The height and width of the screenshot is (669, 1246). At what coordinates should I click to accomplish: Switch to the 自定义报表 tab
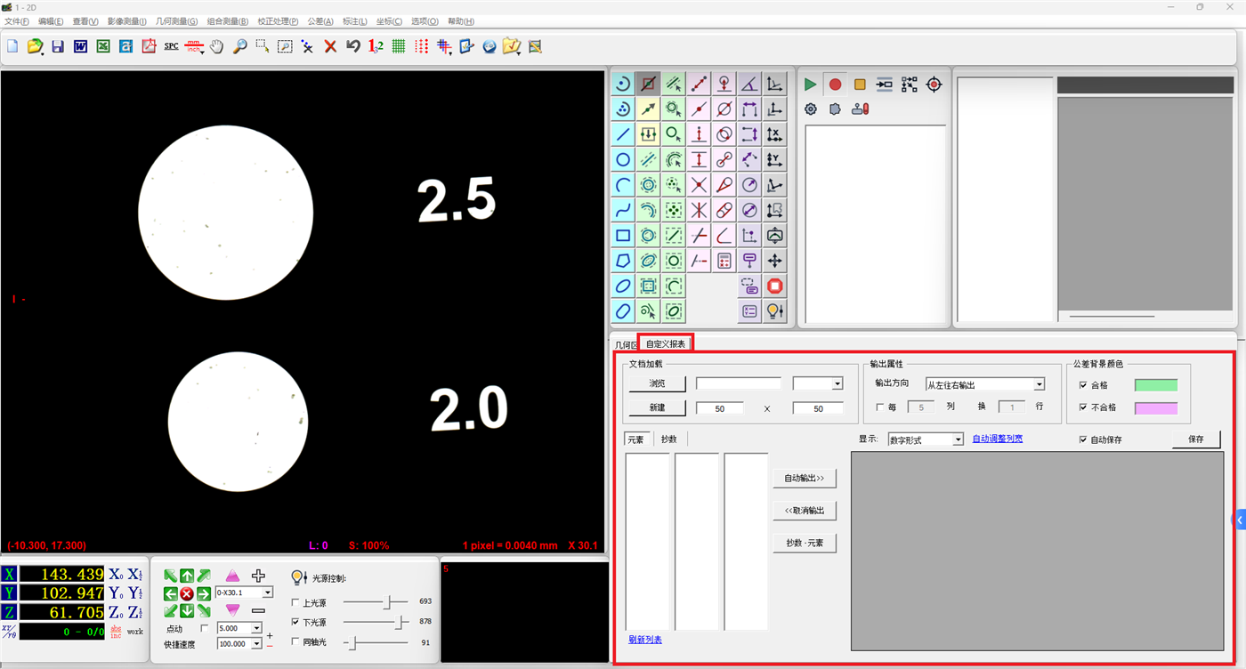click(666, 343)
